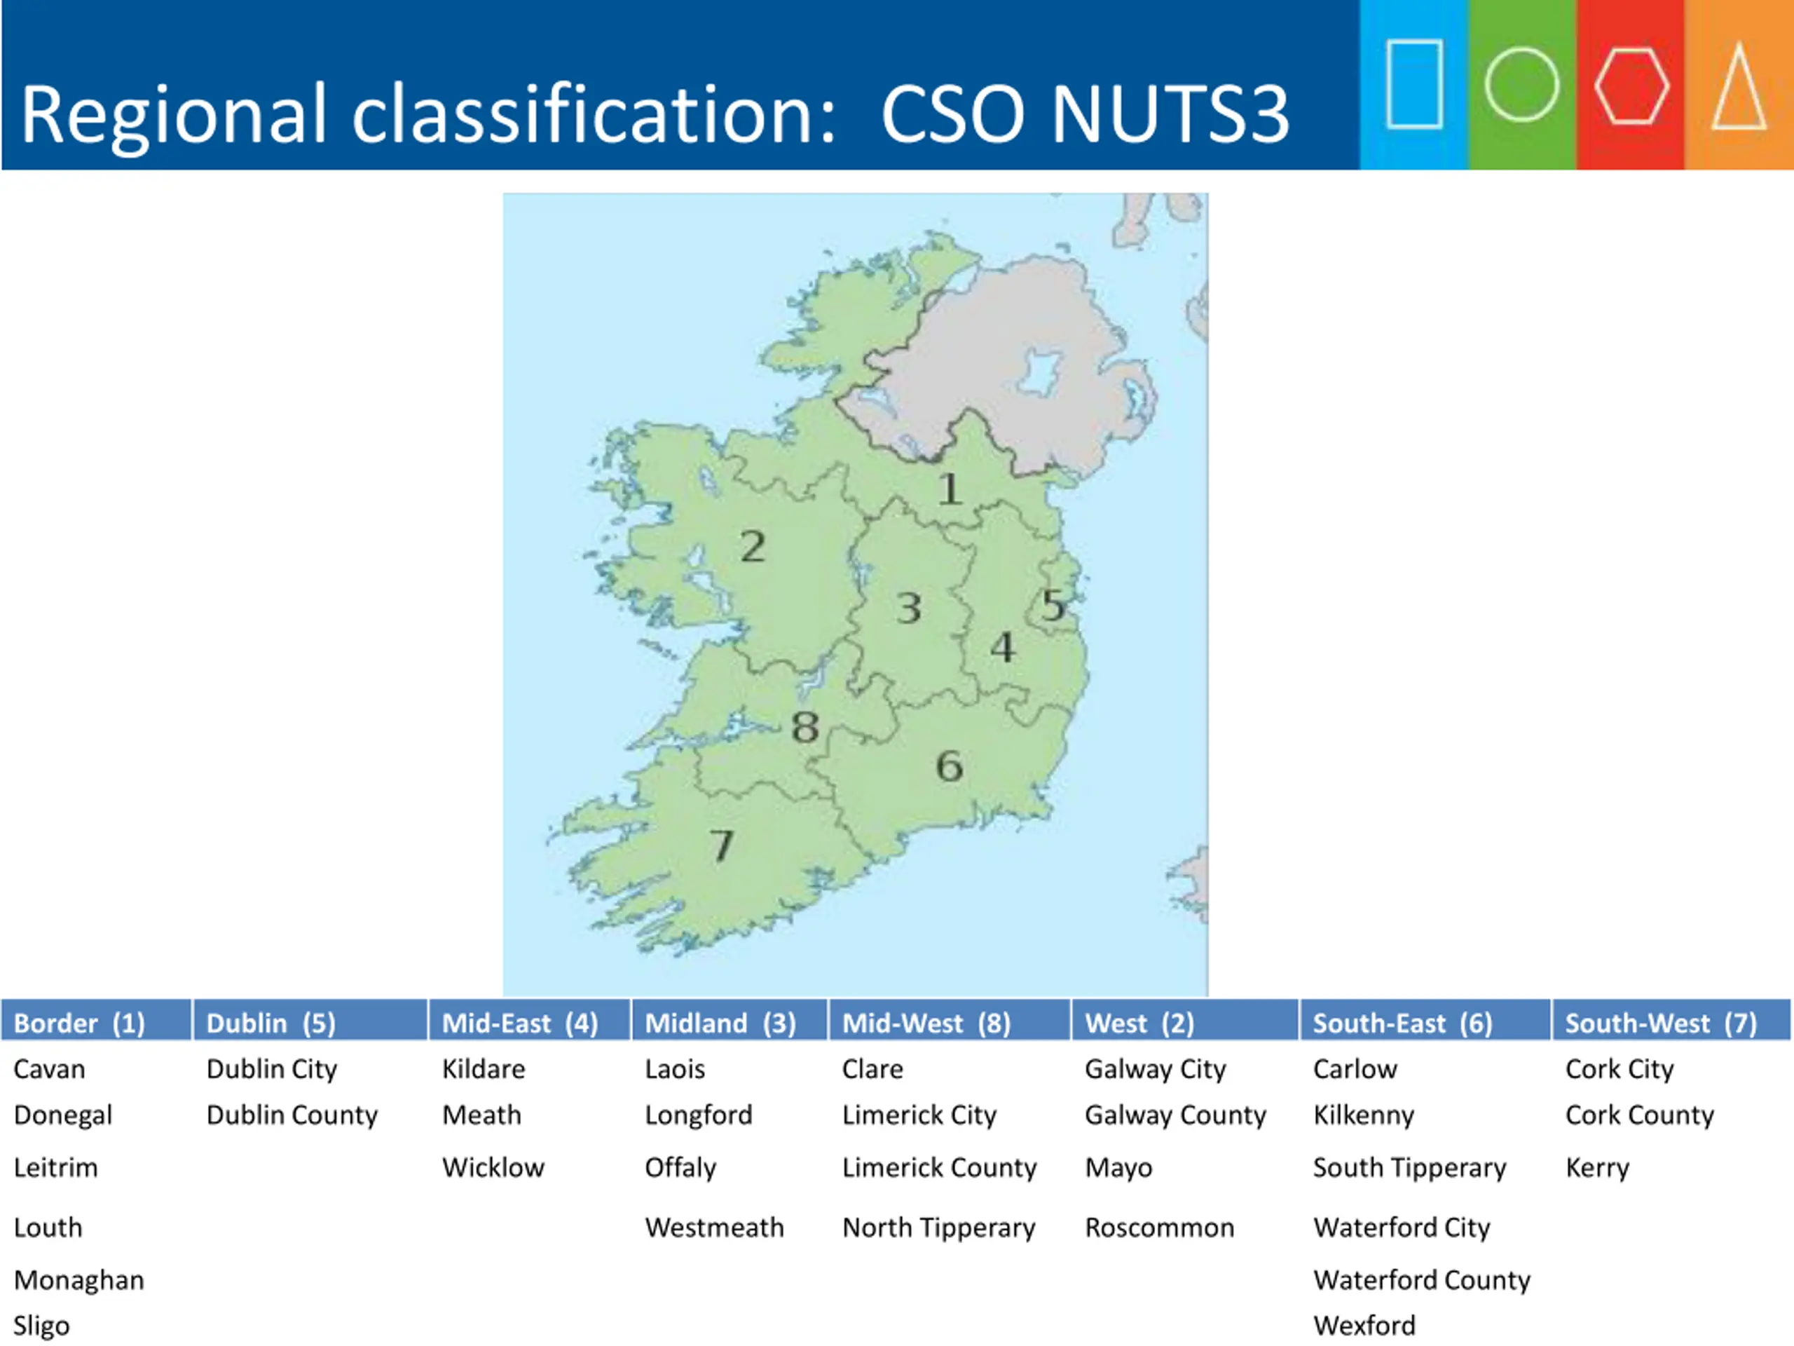The height and width of the screenshot is (1346, 1794).
Task: Click the Offaly cell
Action: [x=680, y=1167]
